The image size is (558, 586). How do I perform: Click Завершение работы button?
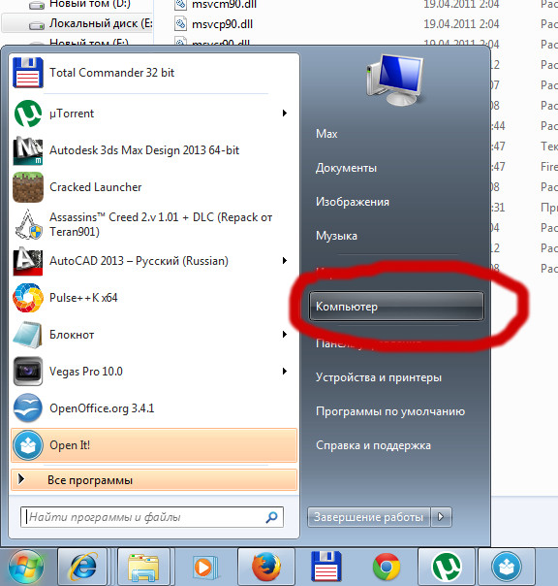coord(369,517)
